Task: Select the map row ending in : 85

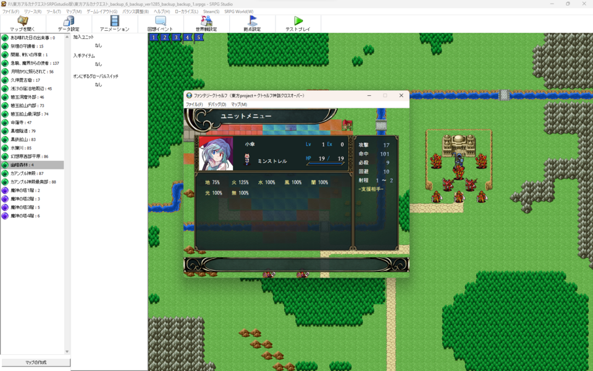Action: coord(32,148)
